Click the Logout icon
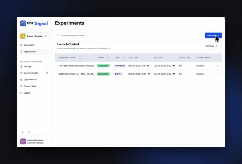This screenshot has height=164, width=242. tap(21, 93)
